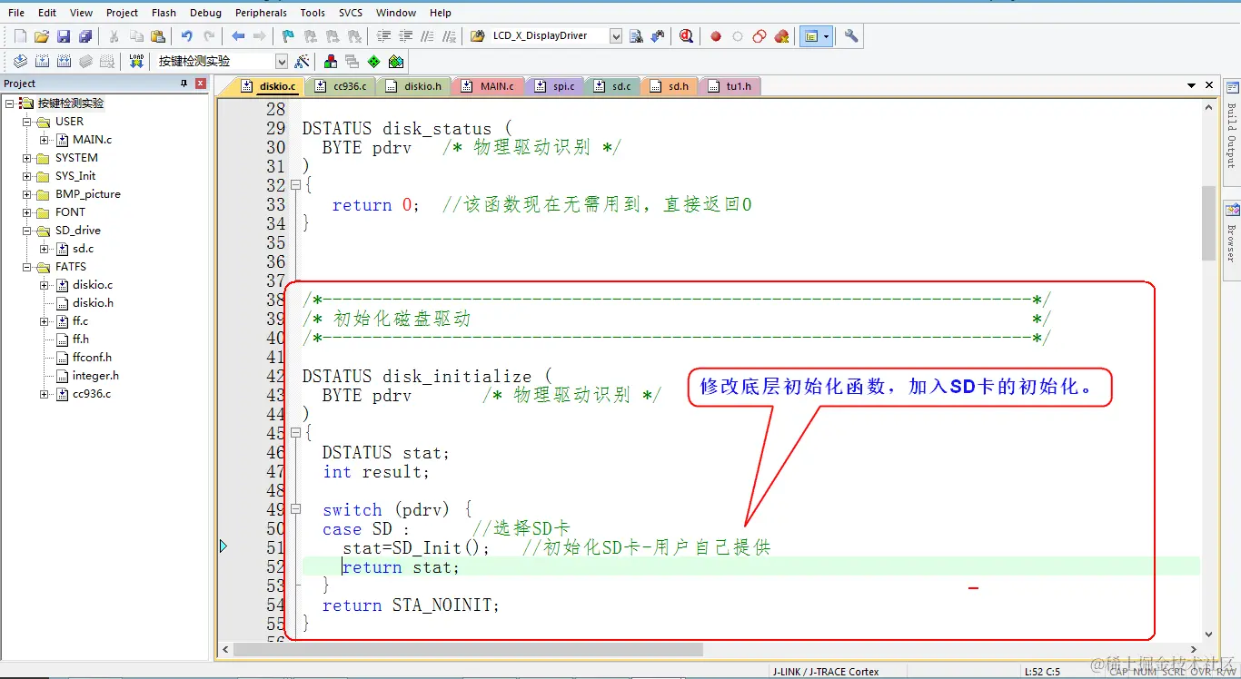Image resolution: width=1241 pixels, height=679 pixels.
Task: Open the Browser panel via its side tab
Action: [x=1231, y=236]
